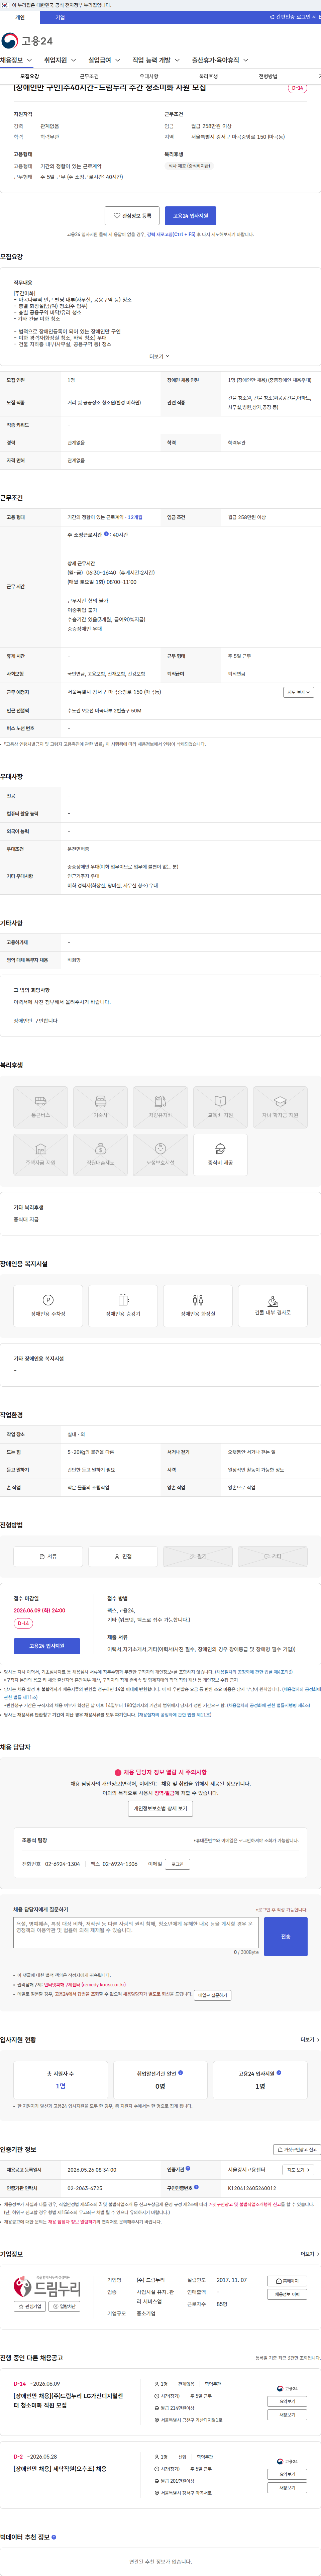Click the 면접 screening method box
This screenshot has width=321, height=2576.
[123, 1556]
